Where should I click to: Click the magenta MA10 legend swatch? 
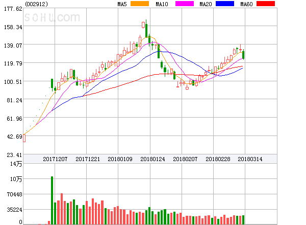tap(185, 4)
